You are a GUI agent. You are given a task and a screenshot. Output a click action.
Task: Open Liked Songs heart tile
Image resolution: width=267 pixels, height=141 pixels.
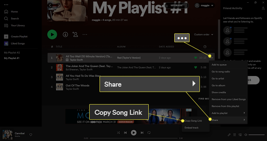pos(6,43)
